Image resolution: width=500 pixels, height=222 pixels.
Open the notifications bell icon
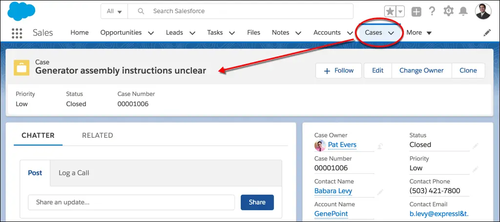point(463,12)
